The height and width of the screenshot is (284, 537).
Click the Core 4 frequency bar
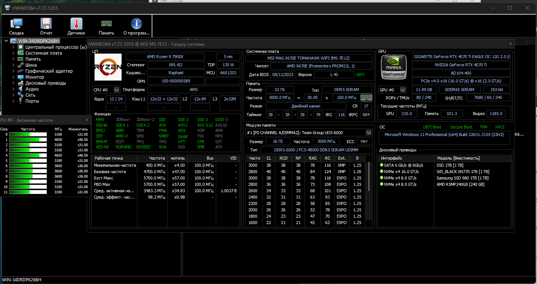point(28,155)
